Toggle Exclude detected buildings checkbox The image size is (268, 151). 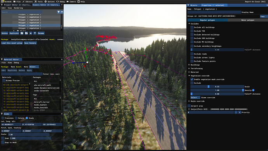tap(192, 35)
